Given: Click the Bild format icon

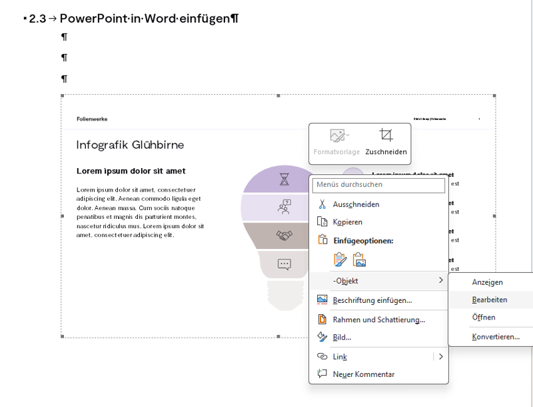Looking at the screenshot, I should pyautogui.click(x=322, y=337).
